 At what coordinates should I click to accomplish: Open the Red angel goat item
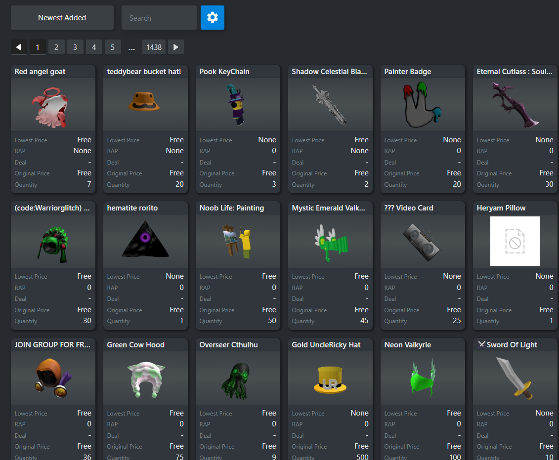53,104
